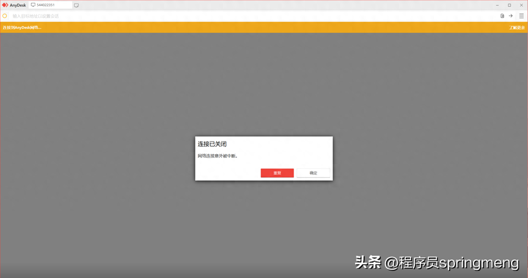The width and height of the screenshot is (528, 278).
Task: Confirm the dialog with 确定
Action: (313, 173)
